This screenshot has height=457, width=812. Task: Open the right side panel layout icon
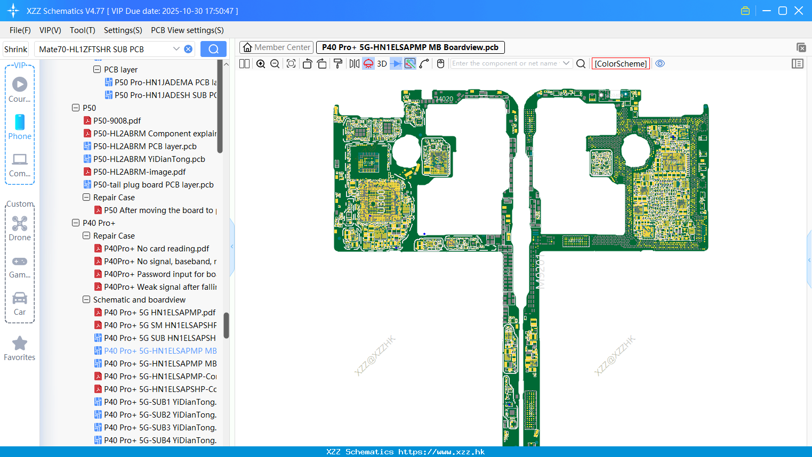(798, 63)
